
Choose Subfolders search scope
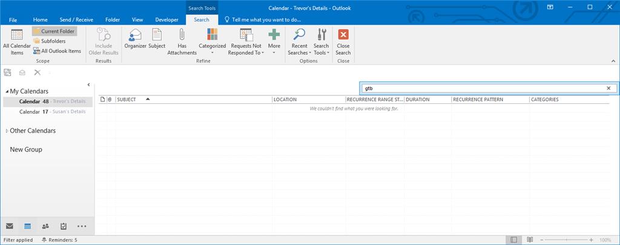click(50, 41)
